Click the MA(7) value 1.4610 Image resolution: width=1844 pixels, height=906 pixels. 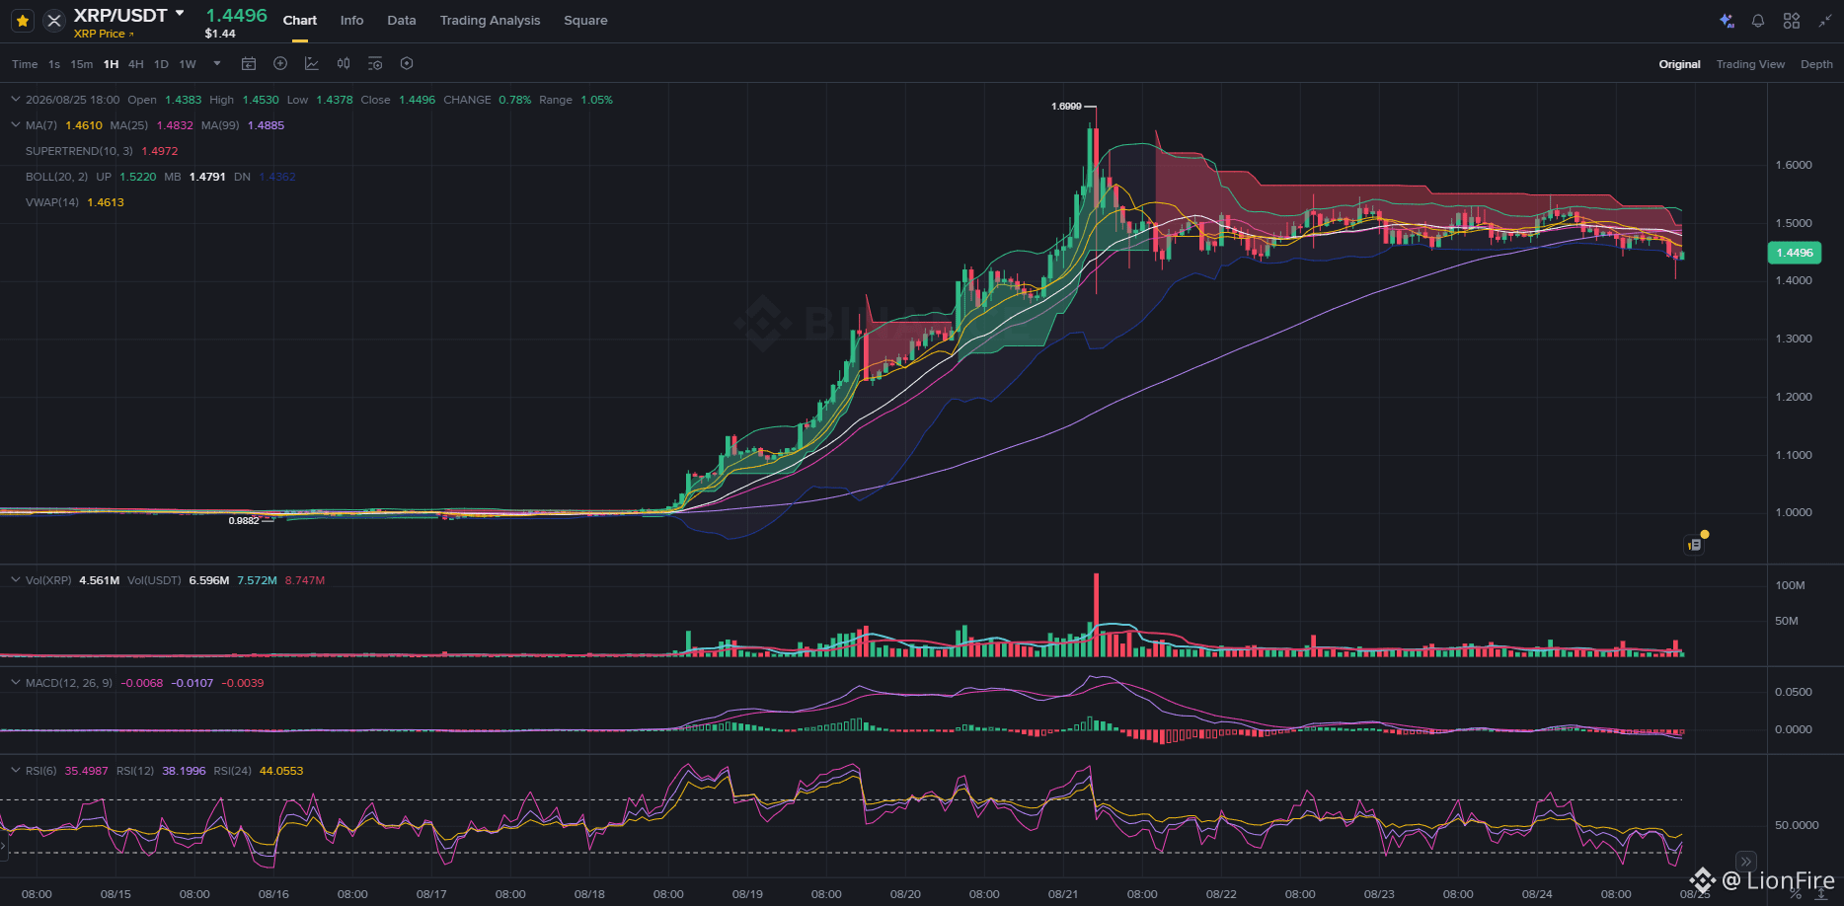[x=84, y=125]
